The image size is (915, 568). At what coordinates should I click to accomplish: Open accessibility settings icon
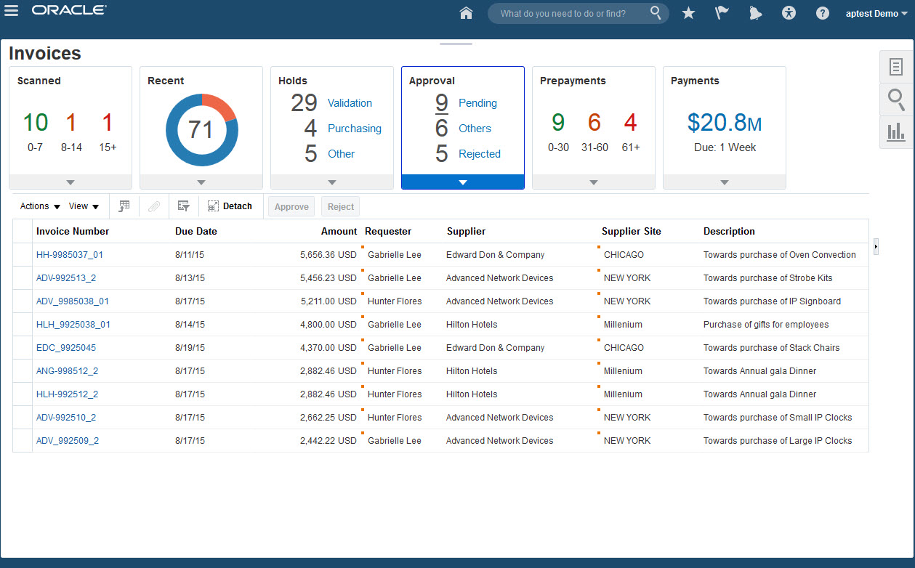click(x=789, y=13)
